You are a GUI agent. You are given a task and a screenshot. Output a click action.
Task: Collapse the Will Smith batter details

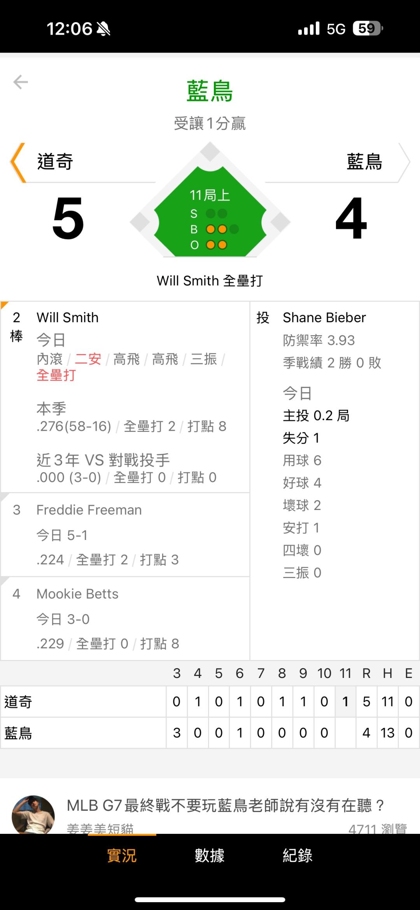[x=68, y=318]
